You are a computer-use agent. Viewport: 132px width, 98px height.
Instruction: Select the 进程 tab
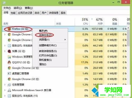[6, 13]
